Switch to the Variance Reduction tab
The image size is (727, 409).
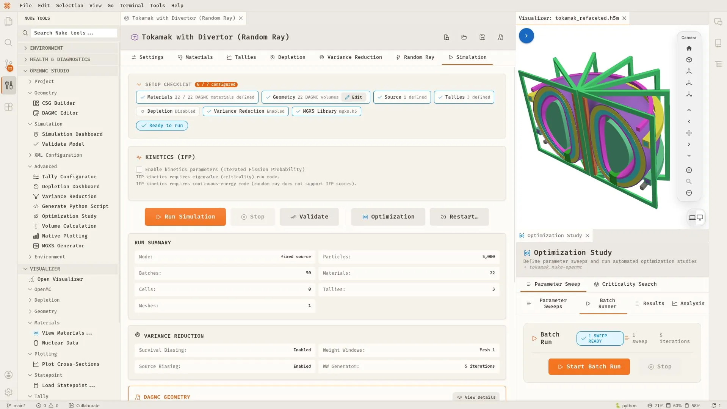pos(351,57)
